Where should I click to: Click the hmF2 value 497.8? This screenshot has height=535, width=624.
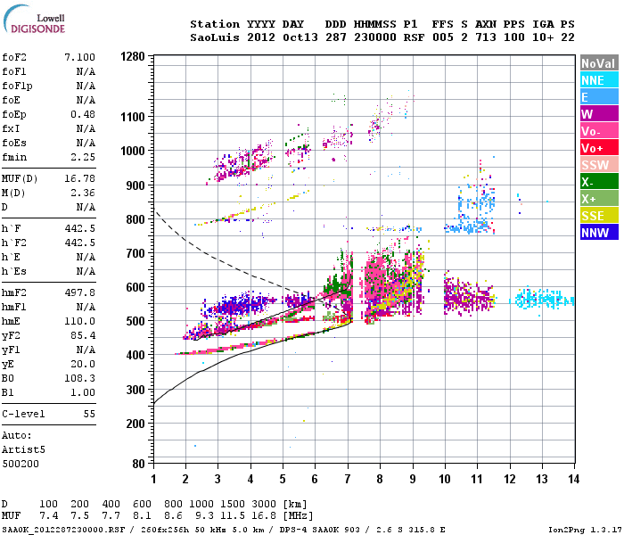point(80,293)
